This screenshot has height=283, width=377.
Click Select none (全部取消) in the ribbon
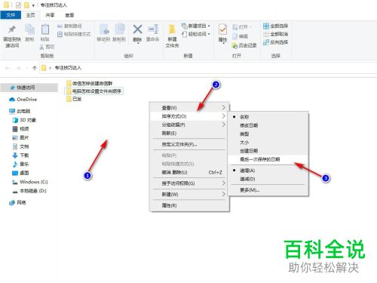pos(275,34)
